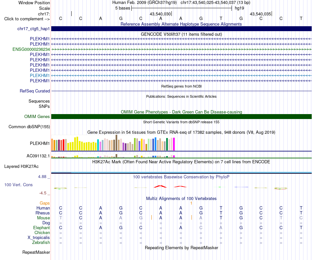The width and height of the screenshot is (312, 260).
Task: Click the 'chr17:' base position label
Action: (44, 14)
